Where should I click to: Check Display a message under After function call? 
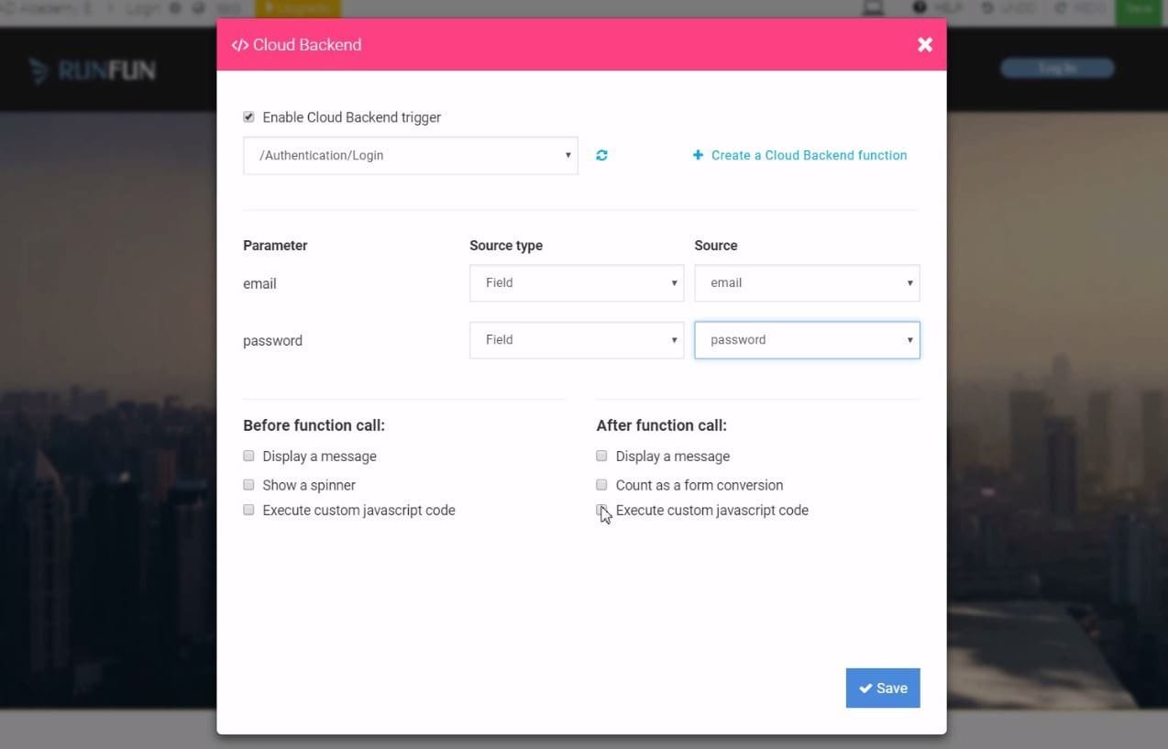(x=601, y=457)
